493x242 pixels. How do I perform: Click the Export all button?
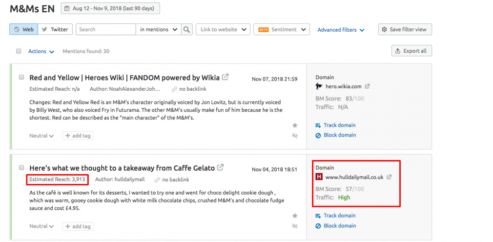pos(411,51)
